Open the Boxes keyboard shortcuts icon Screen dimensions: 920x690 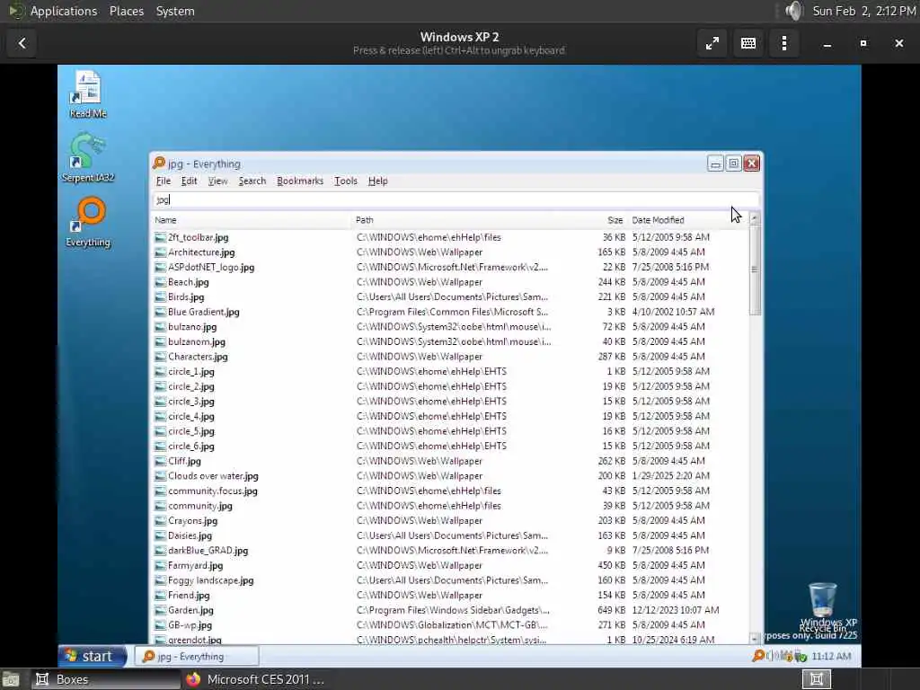748,43
